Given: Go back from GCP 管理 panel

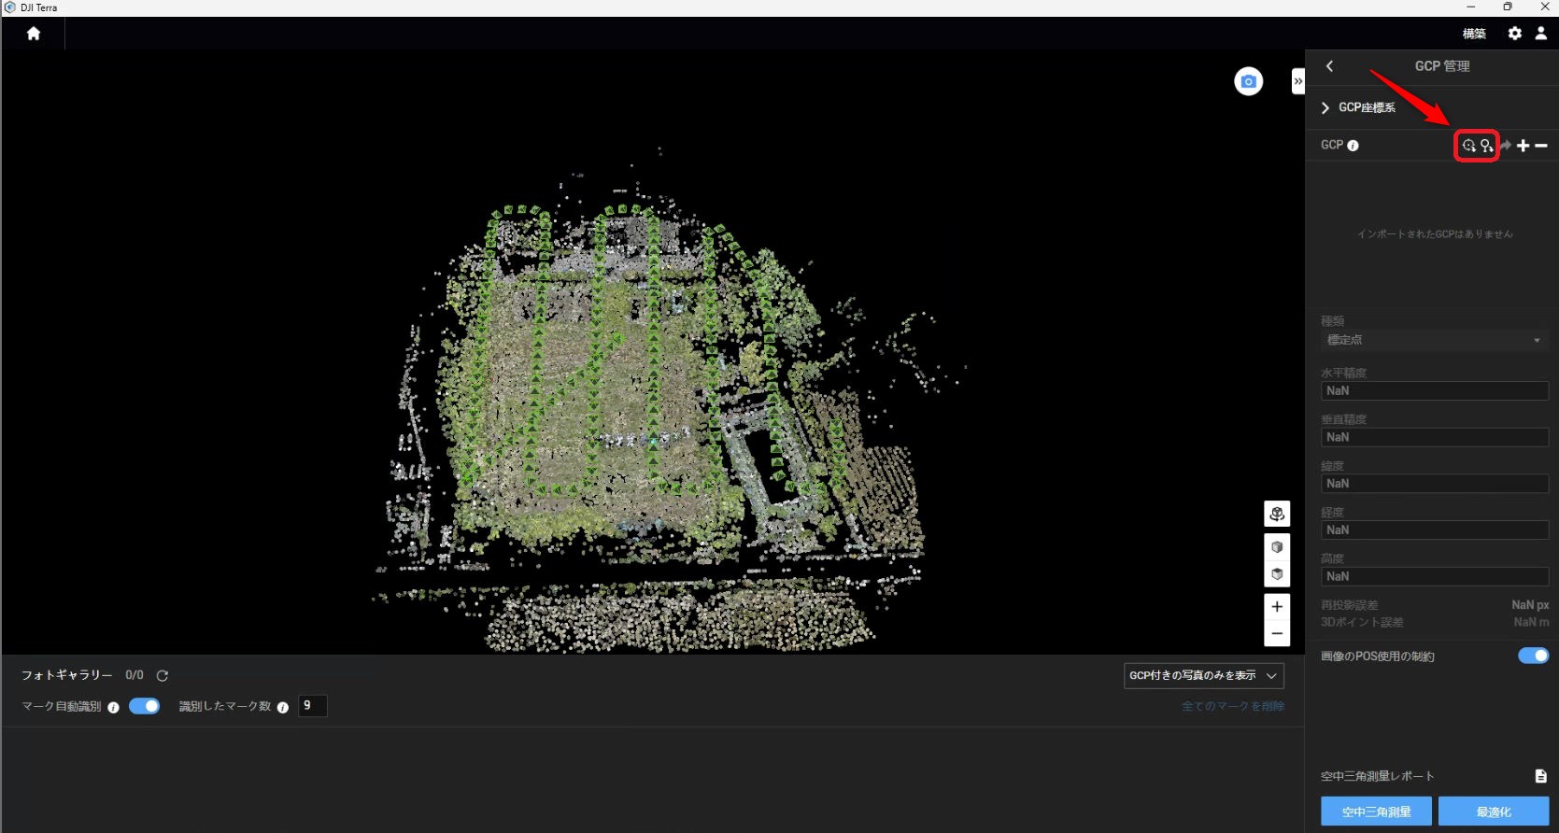Looking at the screenshot, I should pyautogui.click(x=1329, y=66).
